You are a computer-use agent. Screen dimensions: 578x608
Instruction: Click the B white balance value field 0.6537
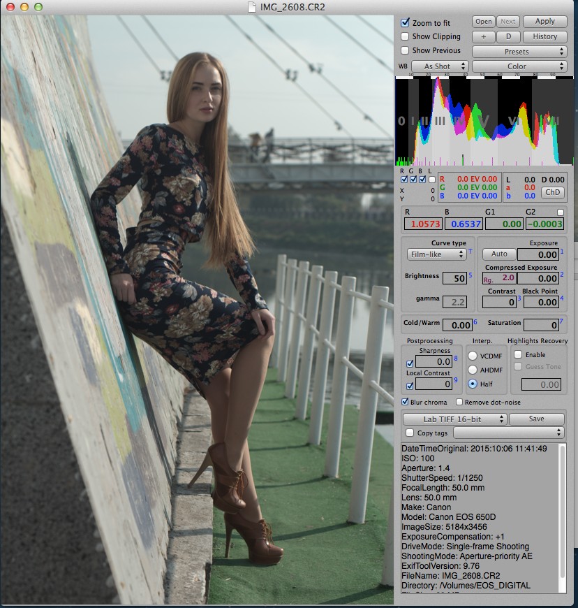(x=464, y=224)
